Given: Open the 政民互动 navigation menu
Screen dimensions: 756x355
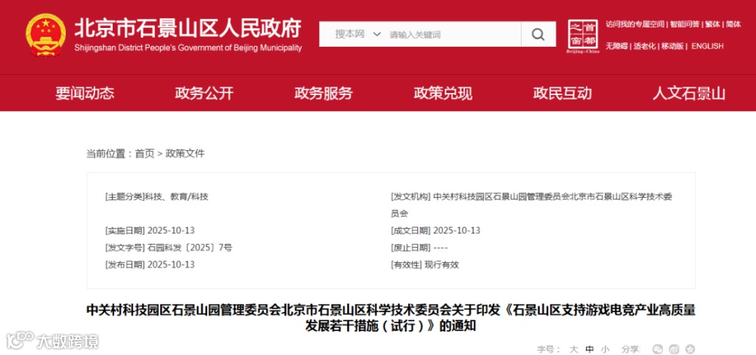Looking at the screenshot, I should (562, 93).
